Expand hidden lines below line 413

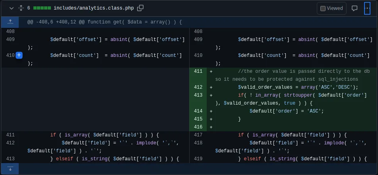(x=10, y=169)
